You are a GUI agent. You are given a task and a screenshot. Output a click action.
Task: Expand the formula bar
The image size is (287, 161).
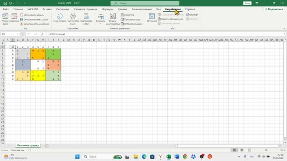click(284, 34)
